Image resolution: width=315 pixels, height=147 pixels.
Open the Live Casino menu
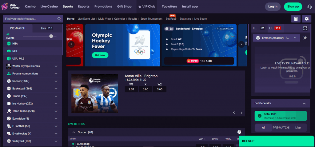(x=49, y=6)
